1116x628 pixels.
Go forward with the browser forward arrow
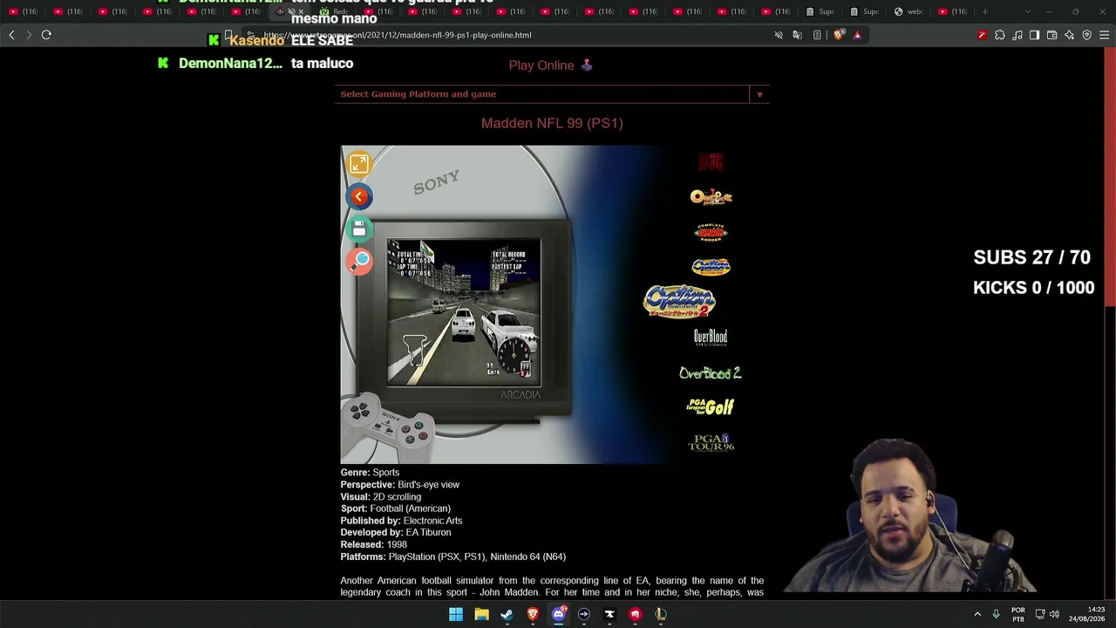point(29,35)
